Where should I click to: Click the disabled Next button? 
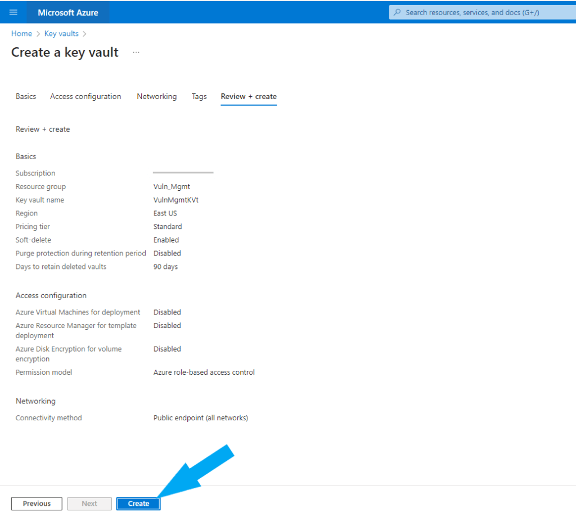(89, 504)
